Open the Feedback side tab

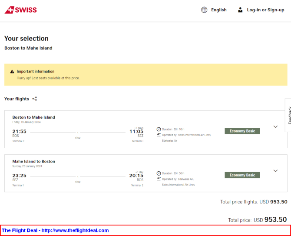(288, 115)
